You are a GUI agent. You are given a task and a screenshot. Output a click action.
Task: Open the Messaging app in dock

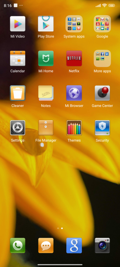tap(46, 245)
